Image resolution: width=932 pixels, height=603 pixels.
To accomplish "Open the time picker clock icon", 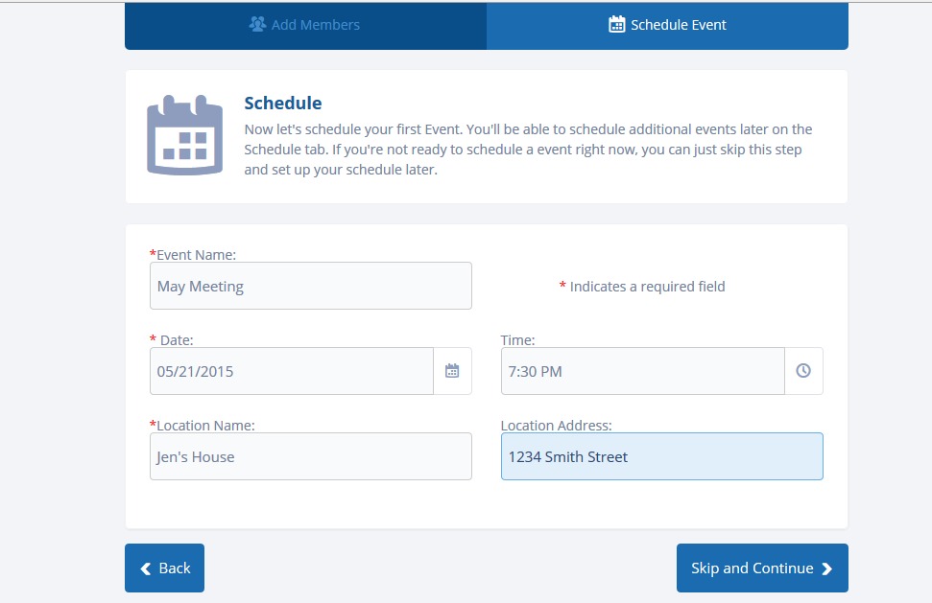I will coord(803,371).
